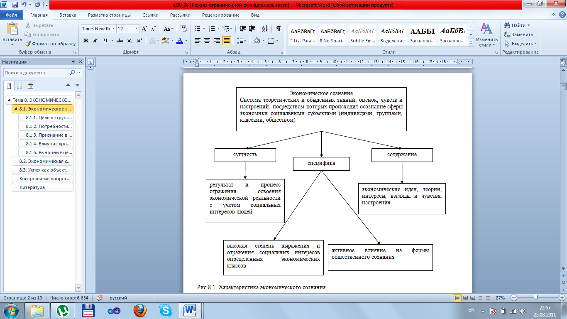The width and height of the screenshot is (567, 319).
Task: Click the zoom out minus button
Action: [x=514, y=298]
